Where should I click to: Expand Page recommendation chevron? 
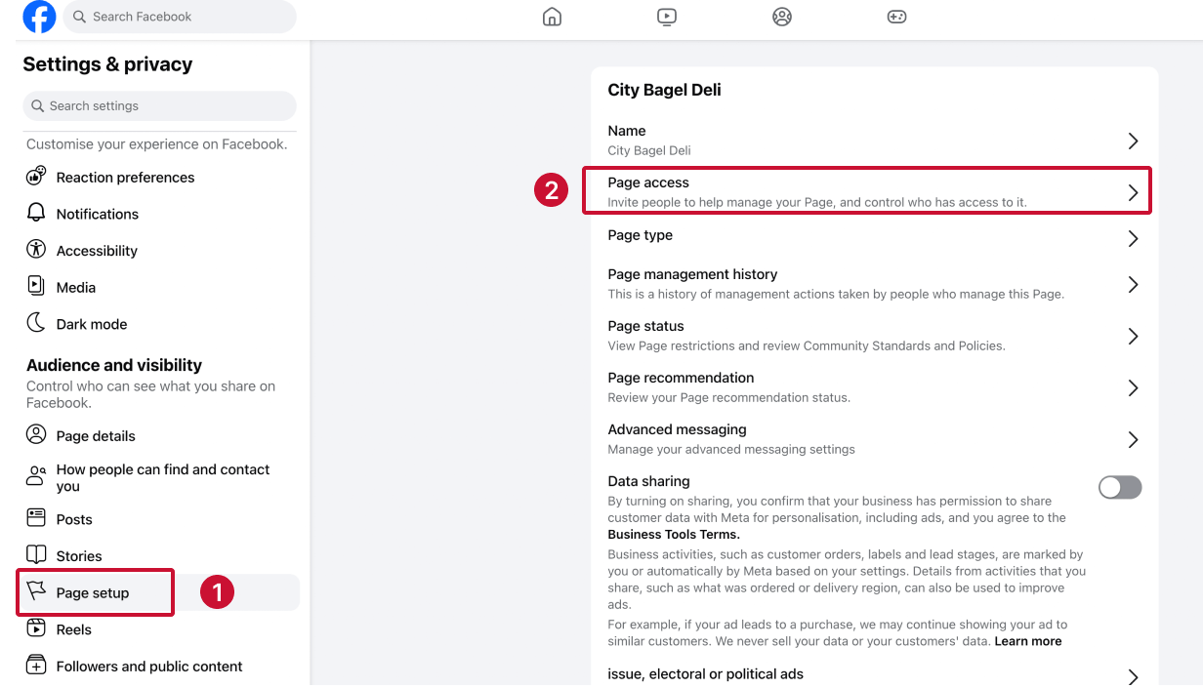click(x=1133, y=387)
